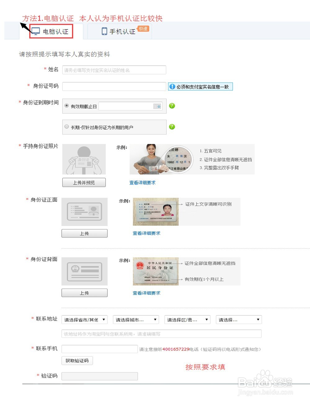The image size is (310, 403).
Task: Click the 极速 badge on the phone tab
Action: (143, 29)
